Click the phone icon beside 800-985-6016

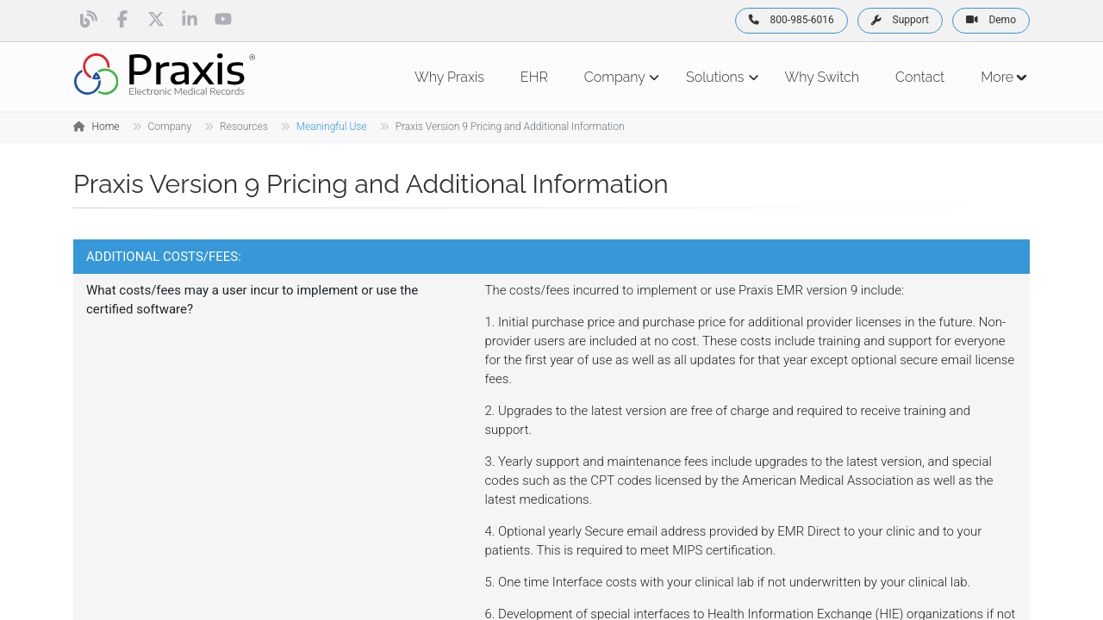point(754,20)
